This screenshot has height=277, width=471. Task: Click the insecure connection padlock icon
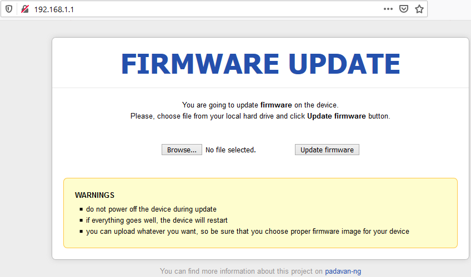24,9
